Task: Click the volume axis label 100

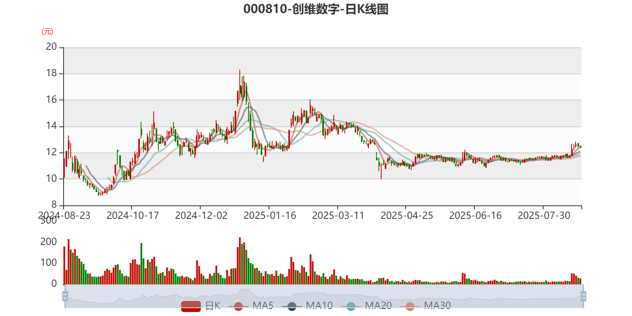Action: 49,263
